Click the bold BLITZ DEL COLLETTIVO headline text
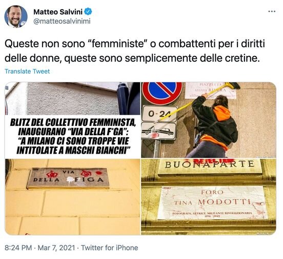This screenshot has height=259, width=283. pos(72,137)
